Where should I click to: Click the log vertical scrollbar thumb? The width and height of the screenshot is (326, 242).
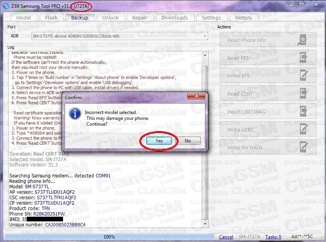(x=205, y=142)
